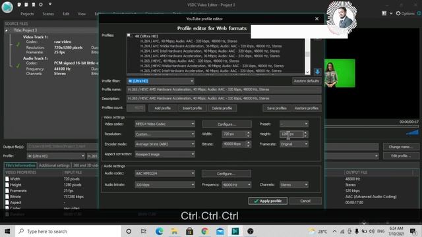
Task: Click the preview playback progress bar
Action: (371, 126)
